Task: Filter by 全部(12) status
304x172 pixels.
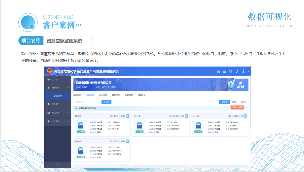Action: (225, 102)
